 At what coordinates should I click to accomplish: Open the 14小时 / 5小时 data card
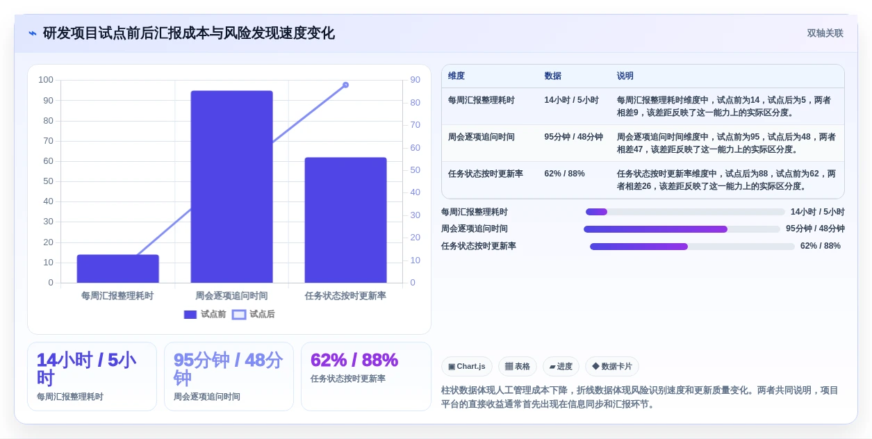coord(92,376)
